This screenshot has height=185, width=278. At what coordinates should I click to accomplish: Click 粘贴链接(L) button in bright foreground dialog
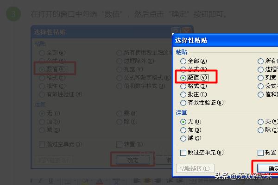[x=195, y=168]
